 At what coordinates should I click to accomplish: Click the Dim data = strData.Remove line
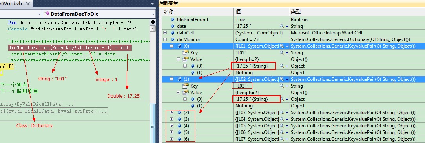point(70,23)
